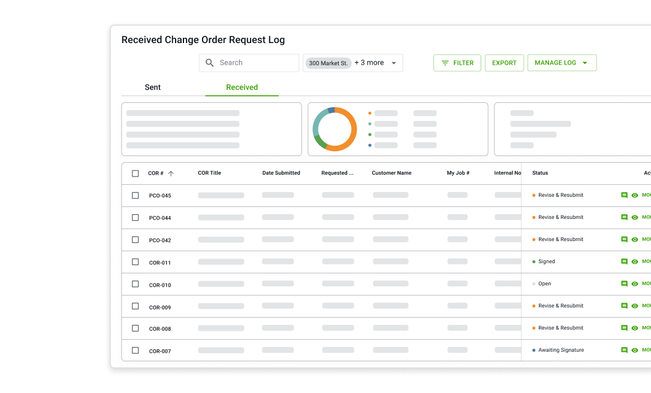
Task: Click the view eye icon for PCO-044
Action: (x=635, y=218)
